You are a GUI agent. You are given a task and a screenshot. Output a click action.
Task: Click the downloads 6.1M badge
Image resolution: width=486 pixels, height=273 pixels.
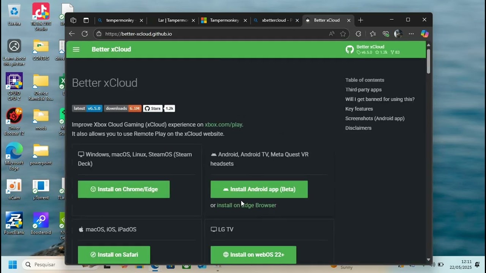pyautogui.click(x=123, y=108)
